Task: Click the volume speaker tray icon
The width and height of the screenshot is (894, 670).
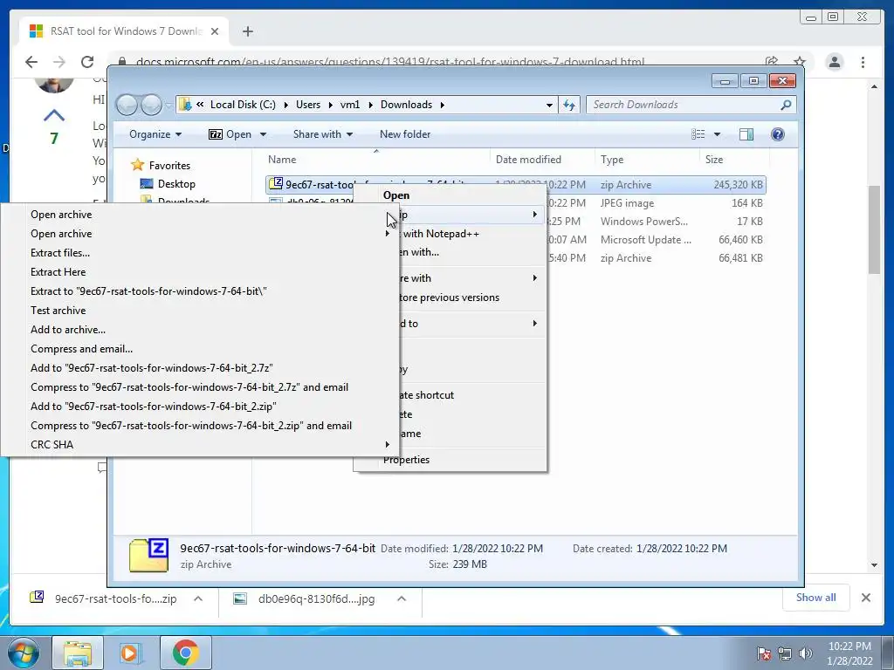Action: click(806, 654)
